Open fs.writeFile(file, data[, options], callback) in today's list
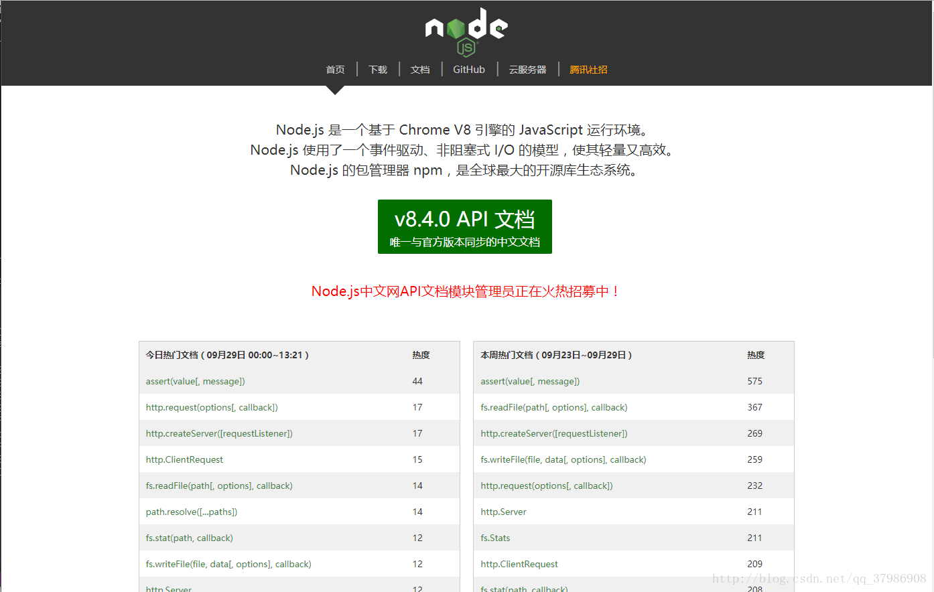Screen dimensions: 934x592 coord(228,564)
